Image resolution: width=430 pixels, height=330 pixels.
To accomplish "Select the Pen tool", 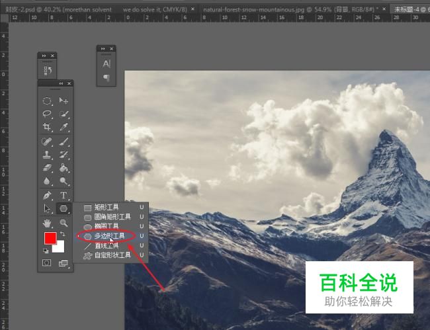I will click(x=47, y=196).
